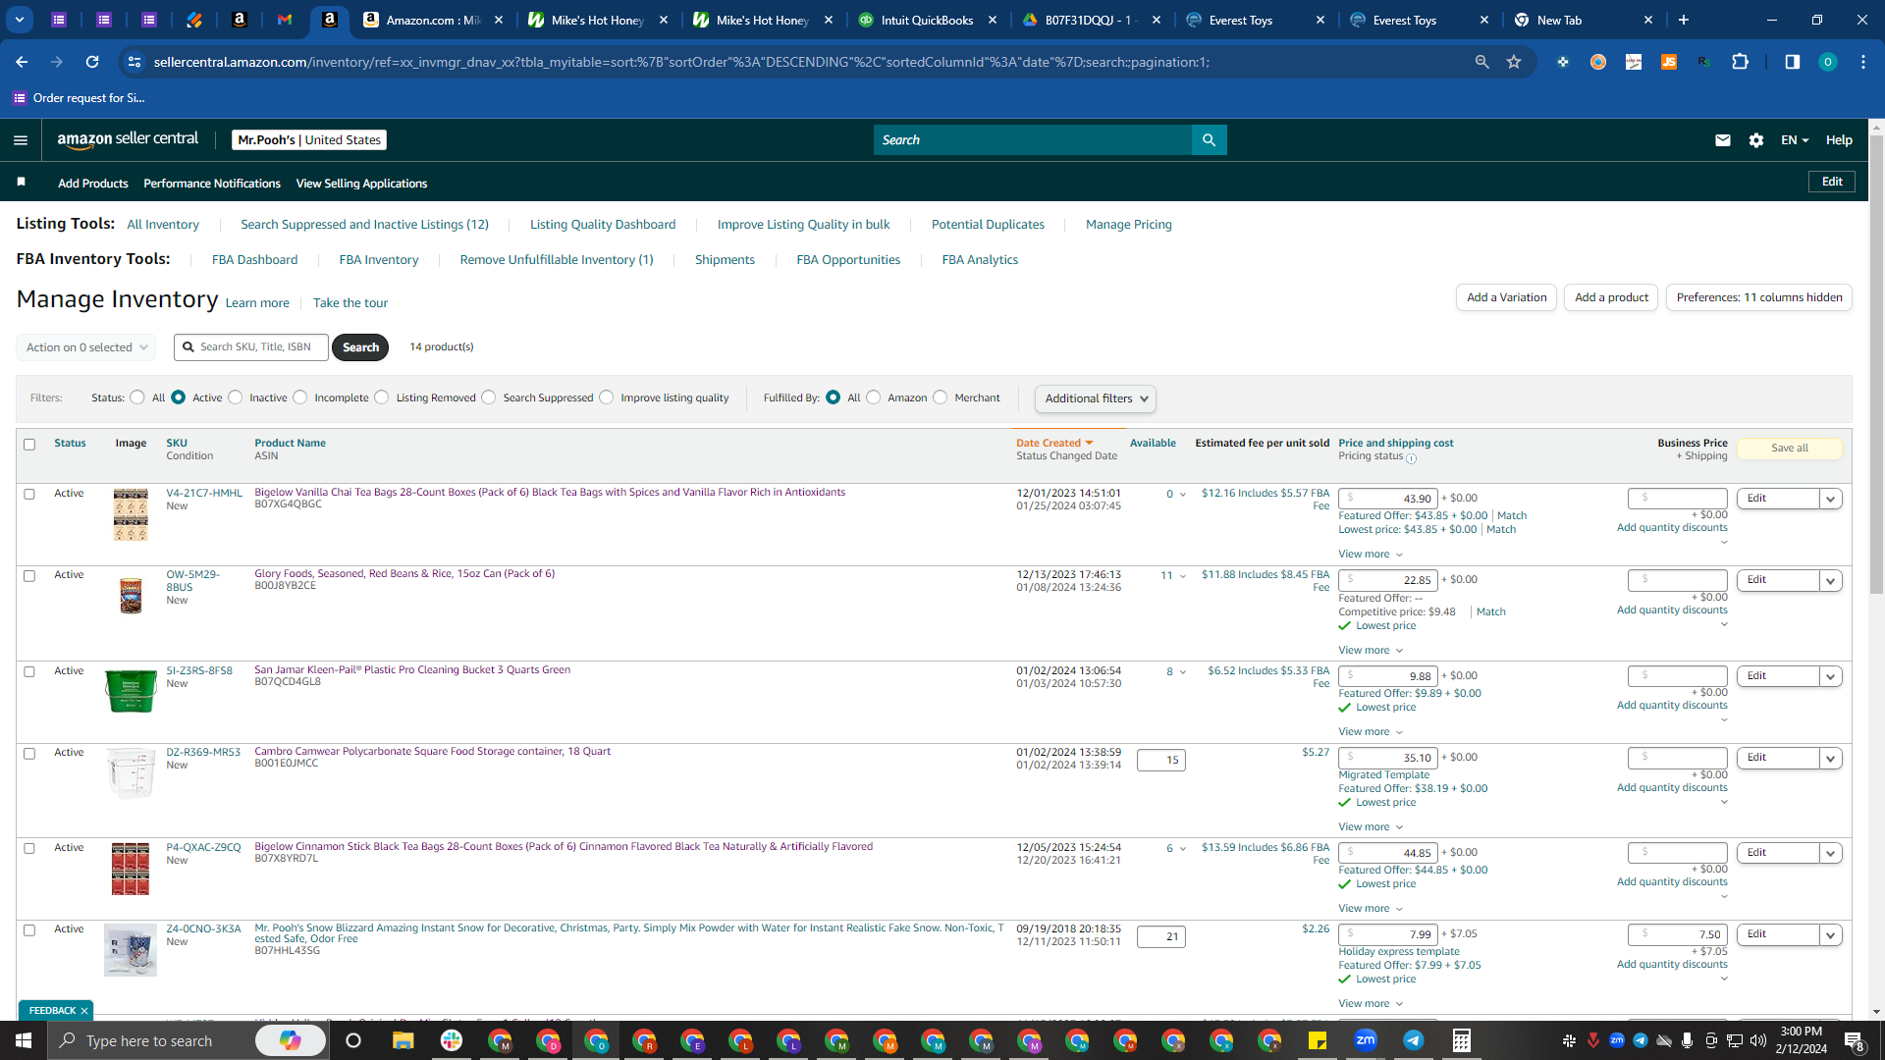Screen dimensions: 1885x1060
Task: Switch to the Intuit QuickBooks browser tab
Action: pyautogui.click(x=926, y=20)
